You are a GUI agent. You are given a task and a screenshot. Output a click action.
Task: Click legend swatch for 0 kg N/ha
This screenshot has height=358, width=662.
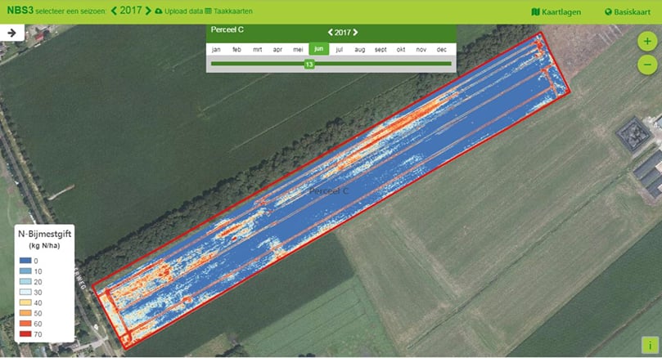pyautogui.click(x=25, y=261)
